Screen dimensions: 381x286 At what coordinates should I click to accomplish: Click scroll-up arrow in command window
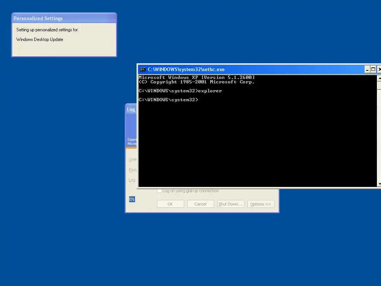[x=379, y=78]
